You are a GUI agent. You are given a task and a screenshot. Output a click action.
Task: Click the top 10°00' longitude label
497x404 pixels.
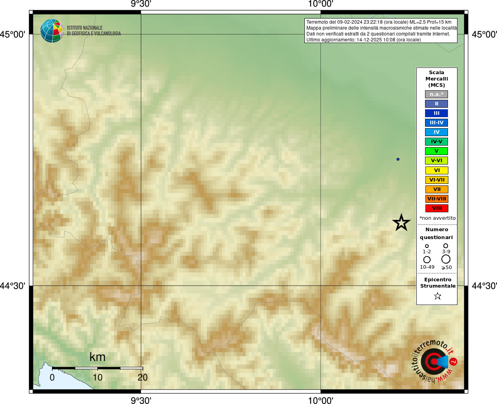[321, 4]
